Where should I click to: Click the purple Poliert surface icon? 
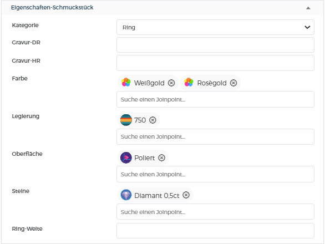(126, 157)
